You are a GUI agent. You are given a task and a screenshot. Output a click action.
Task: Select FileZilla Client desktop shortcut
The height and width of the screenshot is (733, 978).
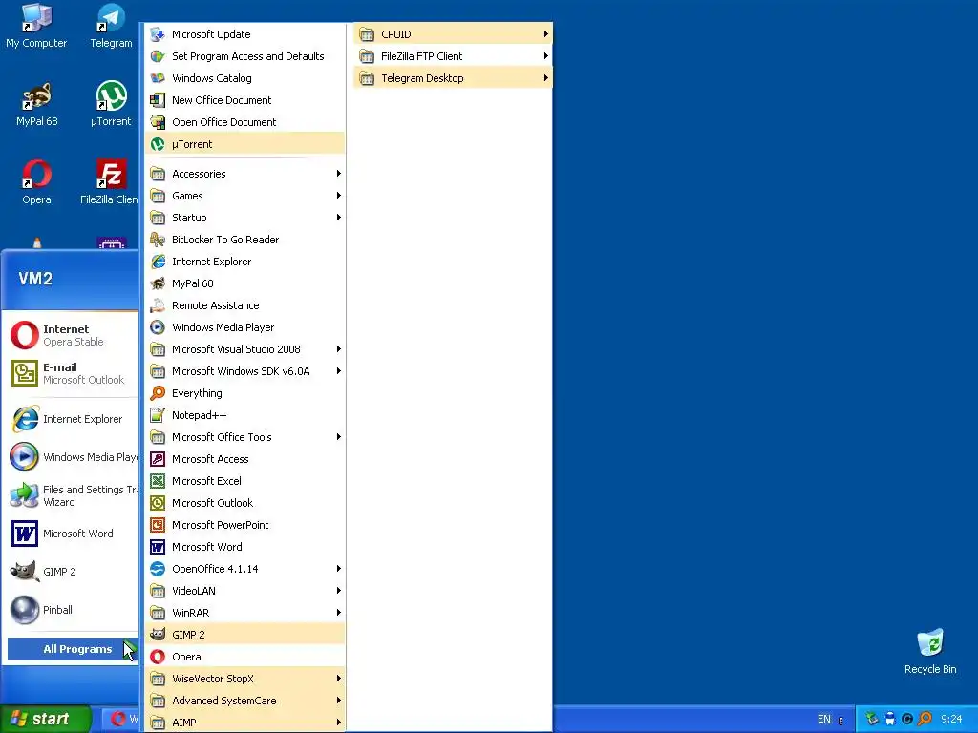[110, 182]
